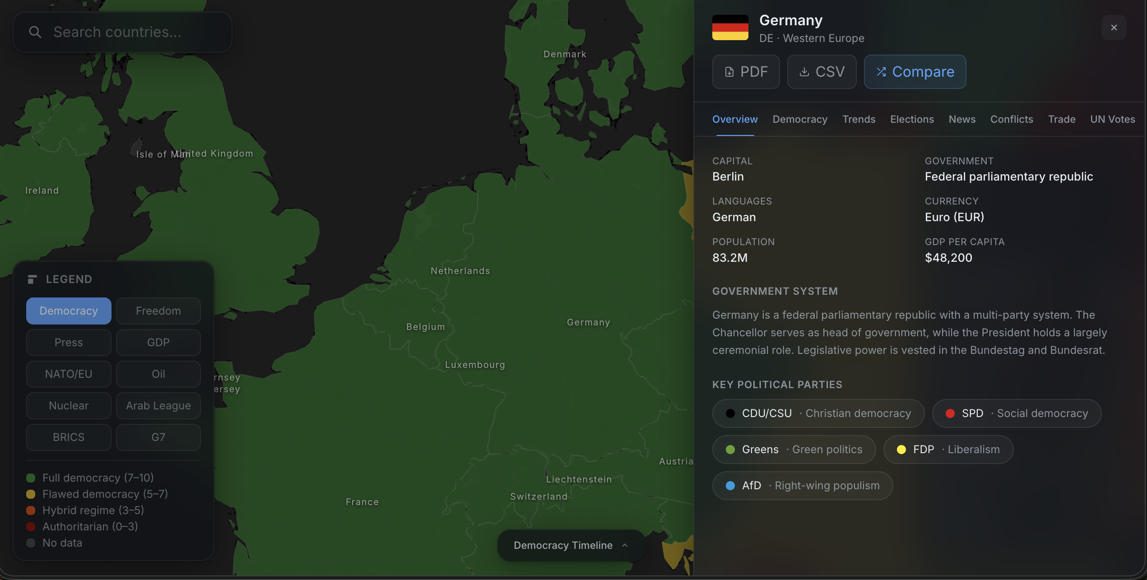Click the CDU/CSU party chip

[x=818, y=413]
